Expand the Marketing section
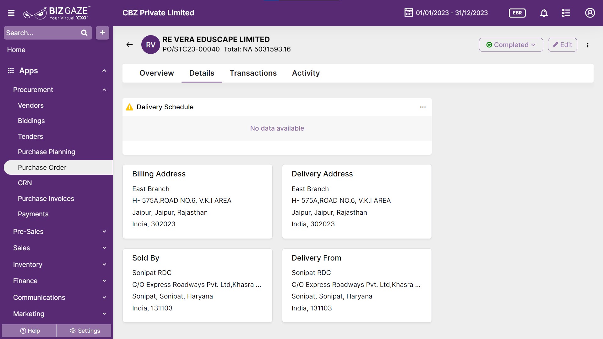The height and width of the screenshot is (339, 603). [104, 314]
